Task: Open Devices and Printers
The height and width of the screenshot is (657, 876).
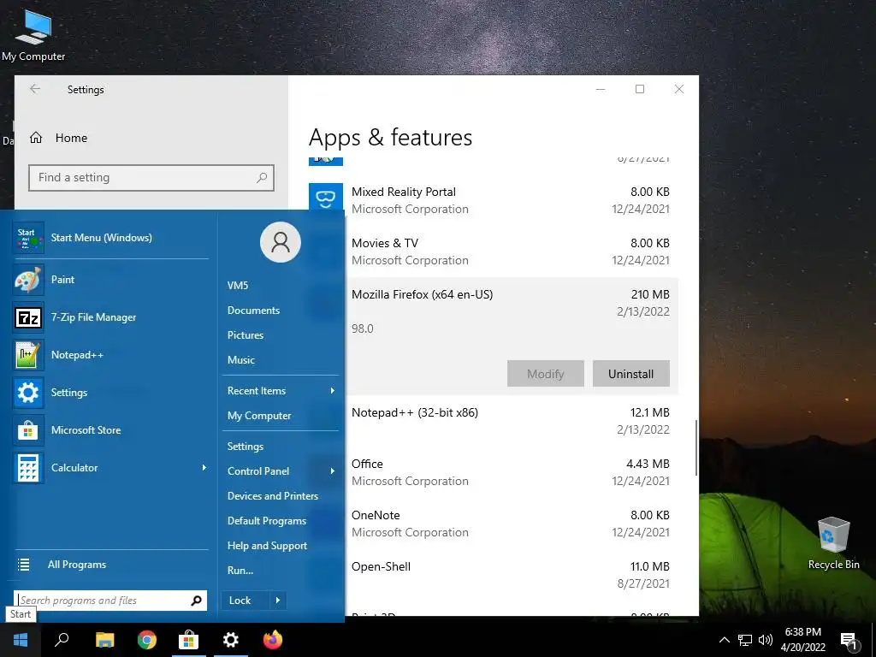Action: pyautogui.click(x=273, y=495)
